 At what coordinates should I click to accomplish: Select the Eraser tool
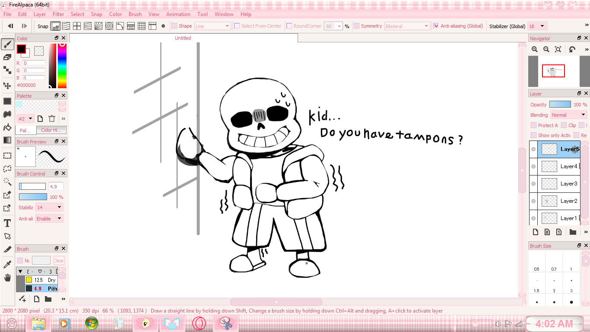point(7,57)
